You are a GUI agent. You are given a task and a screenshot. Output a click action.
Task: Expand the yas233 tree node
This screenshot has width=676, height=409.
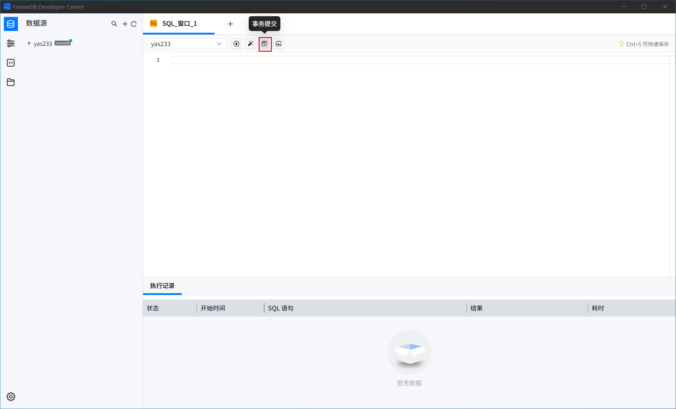click(x=29, y=43)
